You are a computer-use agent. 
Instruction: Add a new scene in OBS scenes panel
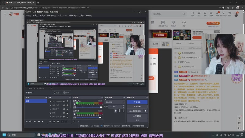tap(27, 121)
